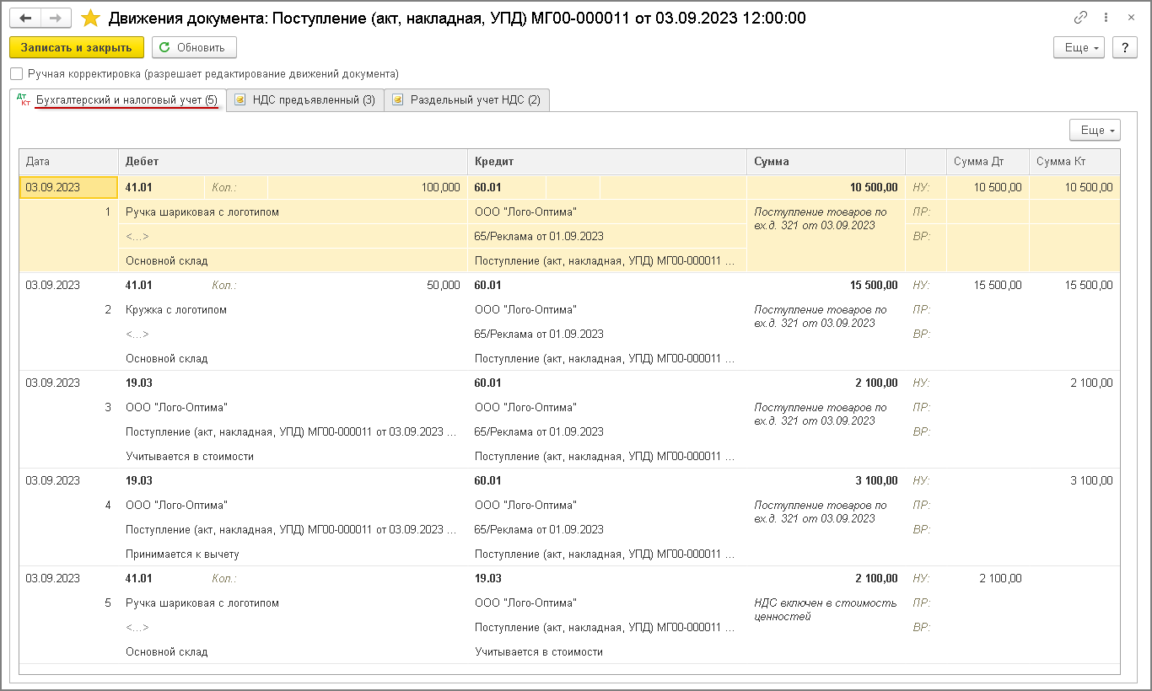Click the Кредит column header
The width and height of the screenshot is (1152, 691).
pyautogui.click(x=606, y=162)
